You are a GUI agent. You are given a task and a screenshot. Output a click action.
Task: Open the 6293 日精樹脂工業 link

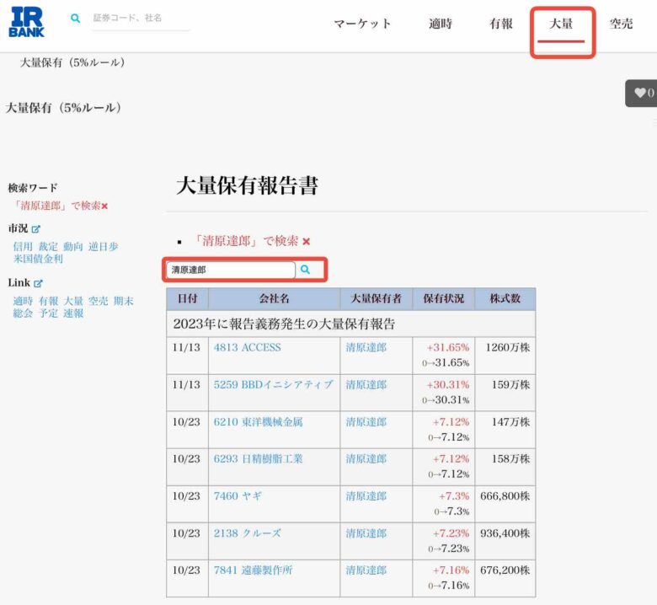[x=258, y=458]
